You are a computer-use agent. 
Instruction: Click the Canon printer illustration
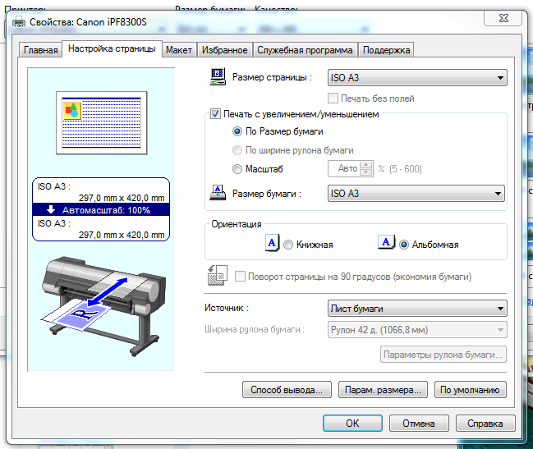[x=103, y=305]
